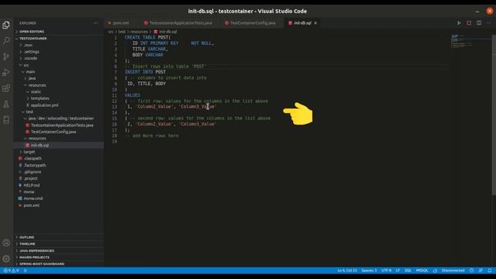The width and height of the screenshot is (496, 279).
Task: Open the SQL Server database view icon
Action: [x=6, y=119]
